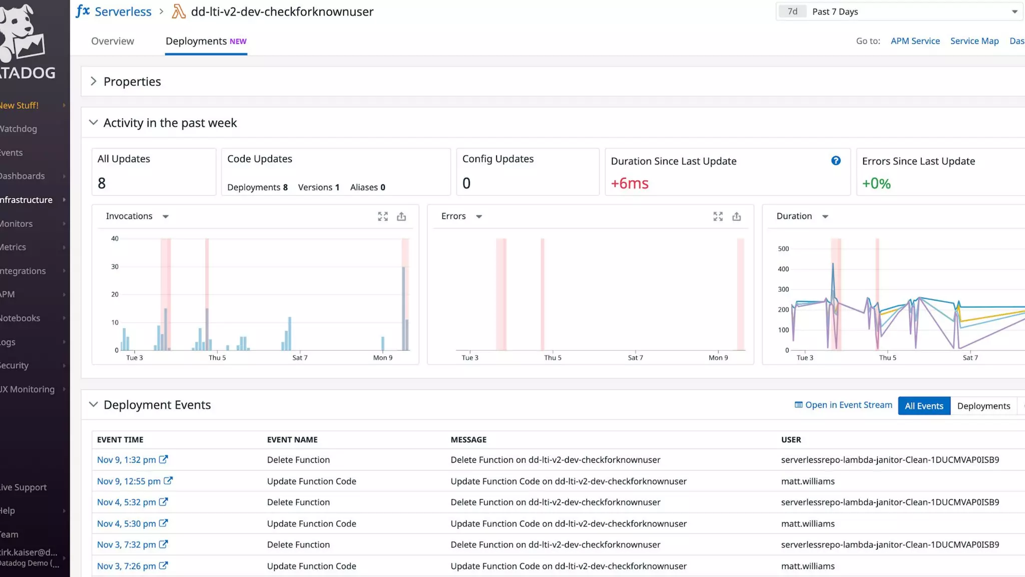Image resolution: width=1025 pixels, height=577 pixels.
Task: Open Logs in the sidebar
Action: coord(8,342)
